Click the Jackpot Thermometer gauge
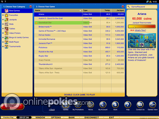This screenshot has height=119, width=159. tap(142, 26)
